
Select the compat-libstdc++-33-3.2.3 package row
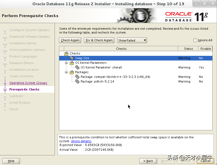coord(136,77)
